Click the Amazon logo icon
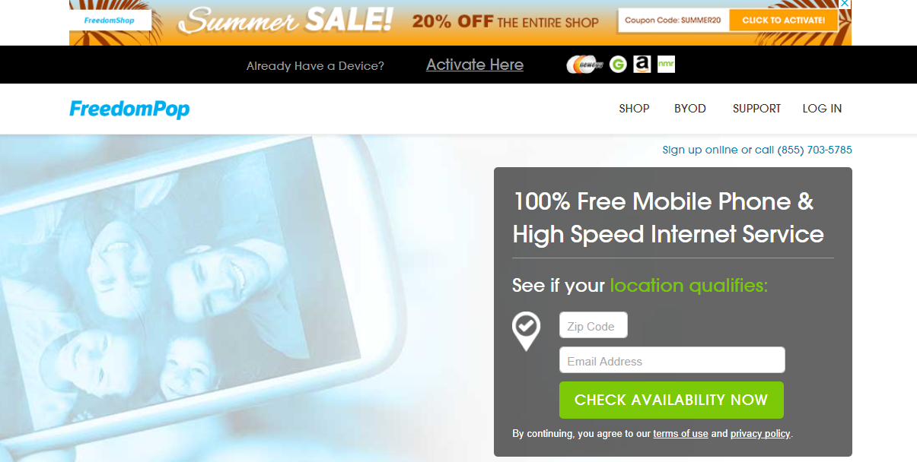917x462 pixels. pyautogui.click(x=642, y=65)
